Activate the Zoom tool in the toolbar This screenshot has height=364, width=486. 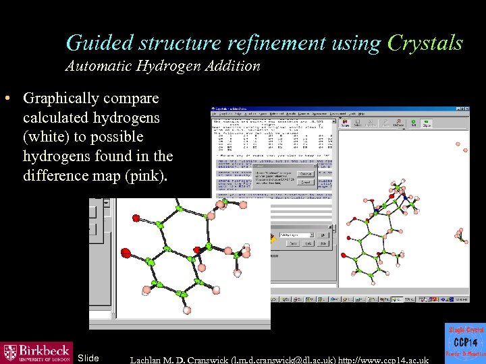pos(385,123)
